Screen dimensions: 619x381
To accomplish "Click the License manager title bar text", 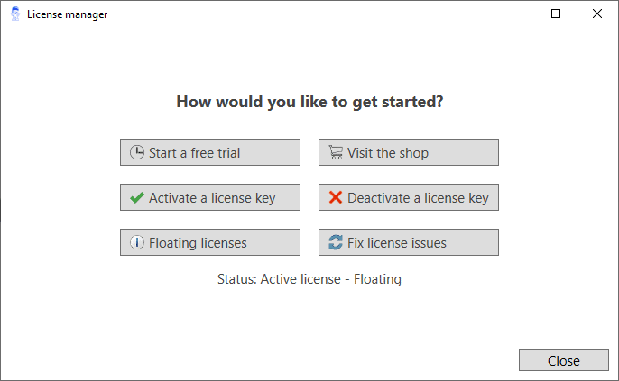I will point(67,14).
